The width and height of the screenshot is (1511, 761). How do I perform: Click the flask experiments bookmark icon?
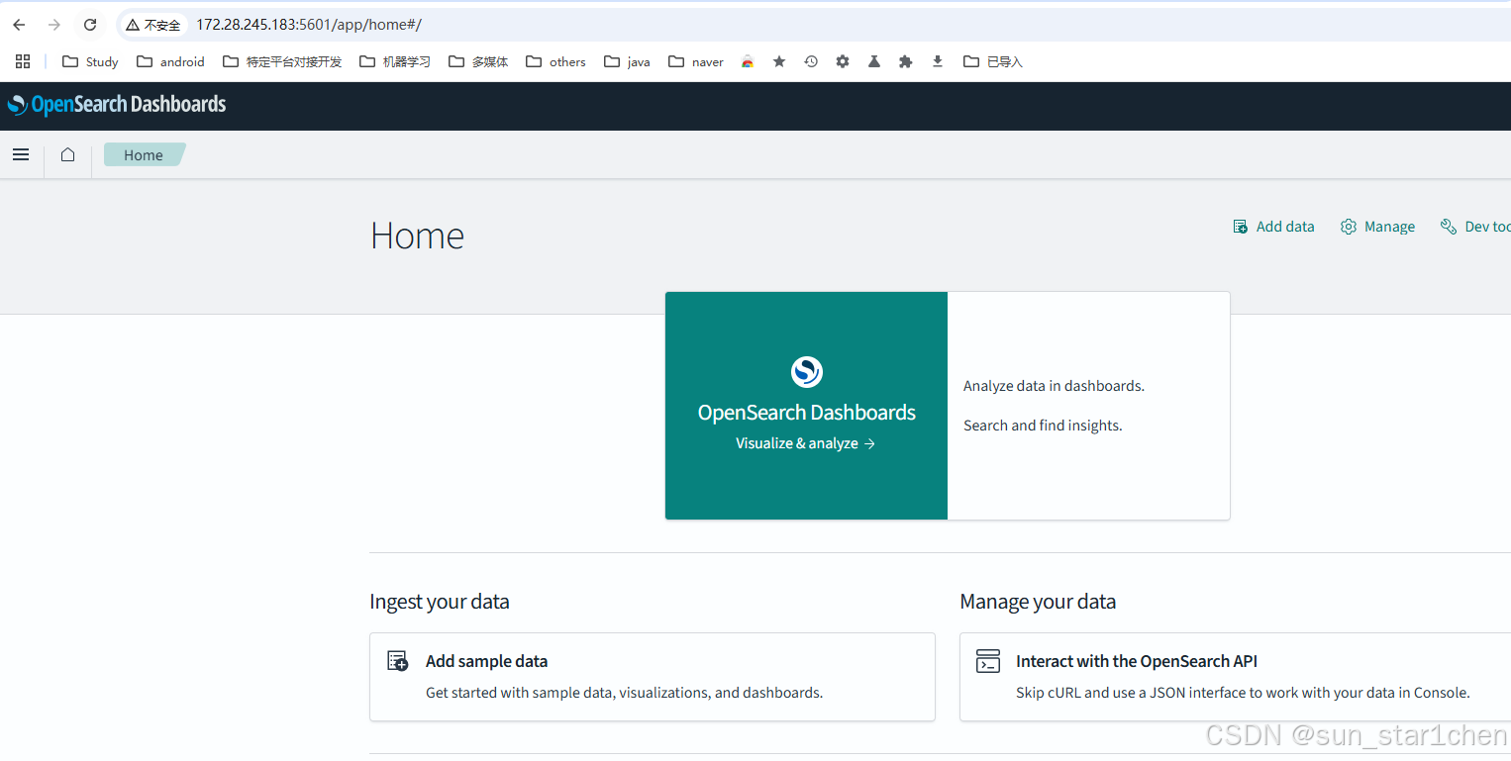874,61
